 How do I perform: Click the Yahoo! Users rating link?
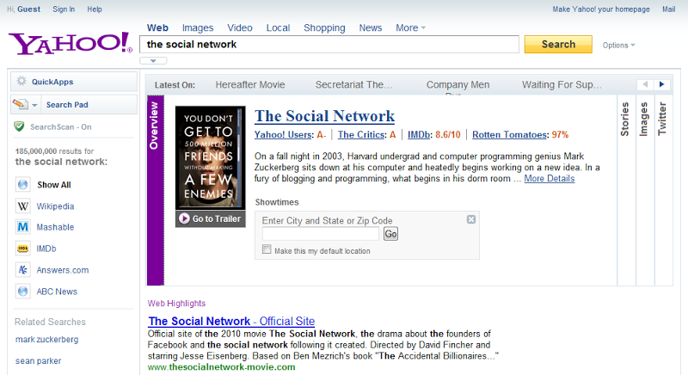tap(284, 135)
